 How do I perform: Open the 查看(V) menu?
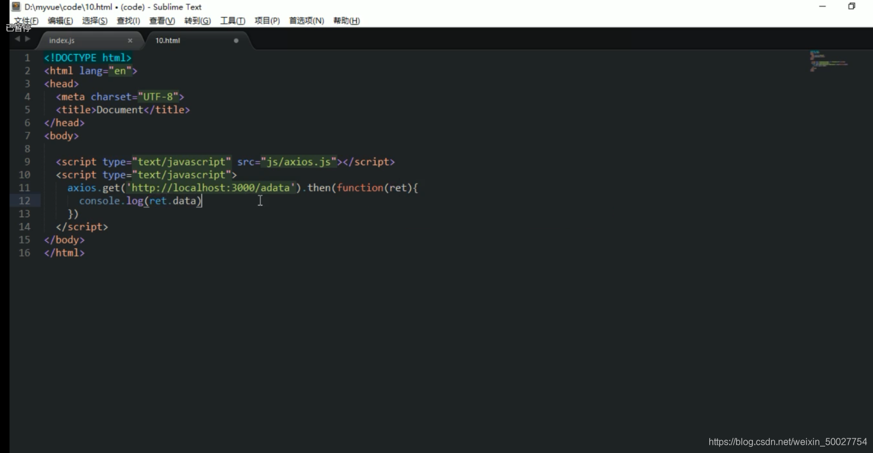coord(162,21)
